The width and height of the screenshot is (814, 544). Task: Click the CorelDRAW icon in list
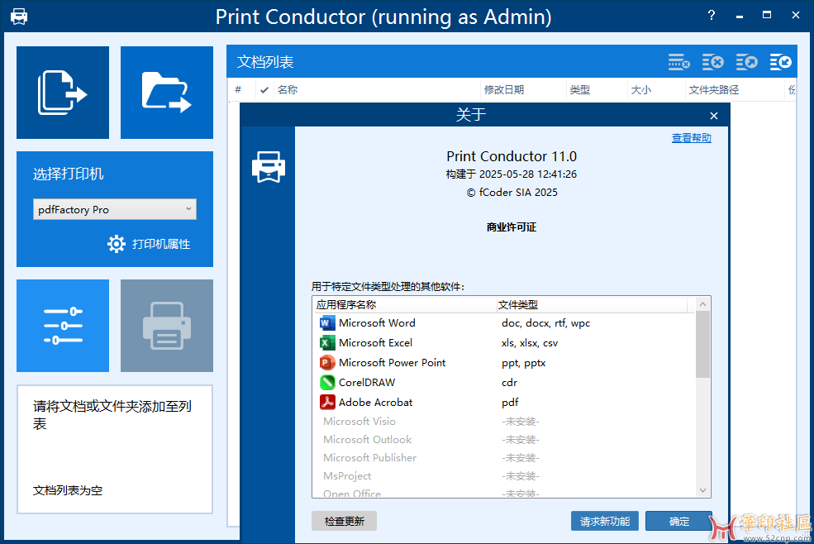pyautogui.click(x=326, y=383)
